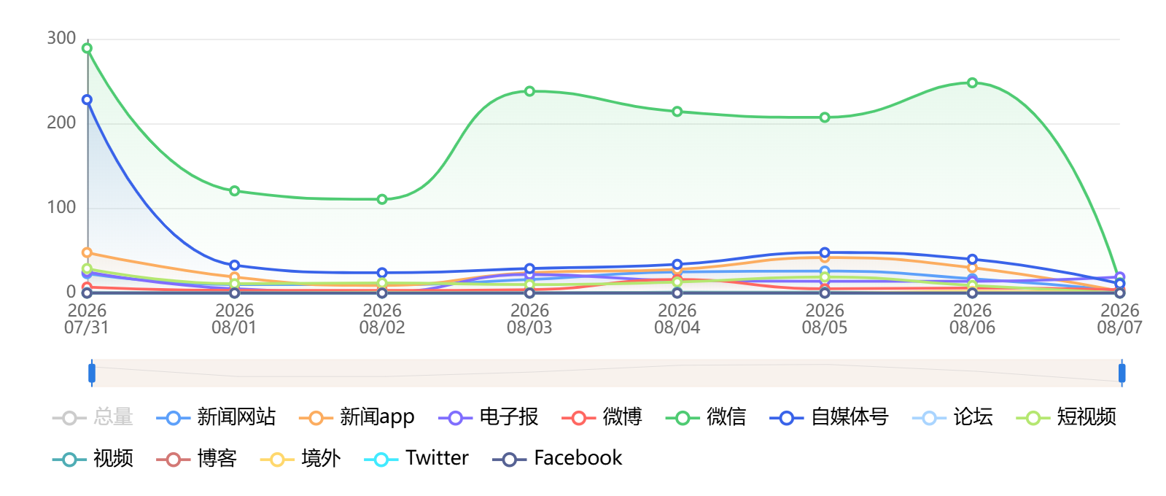
Task: Toggle the Twitter legend series
Action: click(x=416, y=459)
